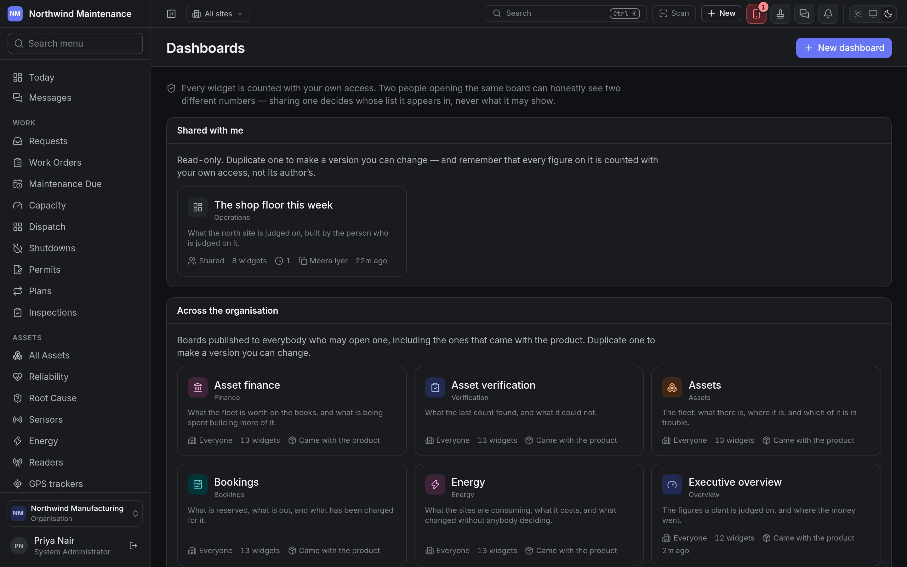Focus the Search menu field
907x567 pixels.
pyautogui.click(x=75, y=43)
